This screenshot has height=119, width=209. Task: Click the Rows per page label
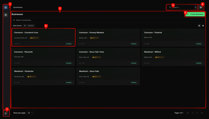point(19,113)
